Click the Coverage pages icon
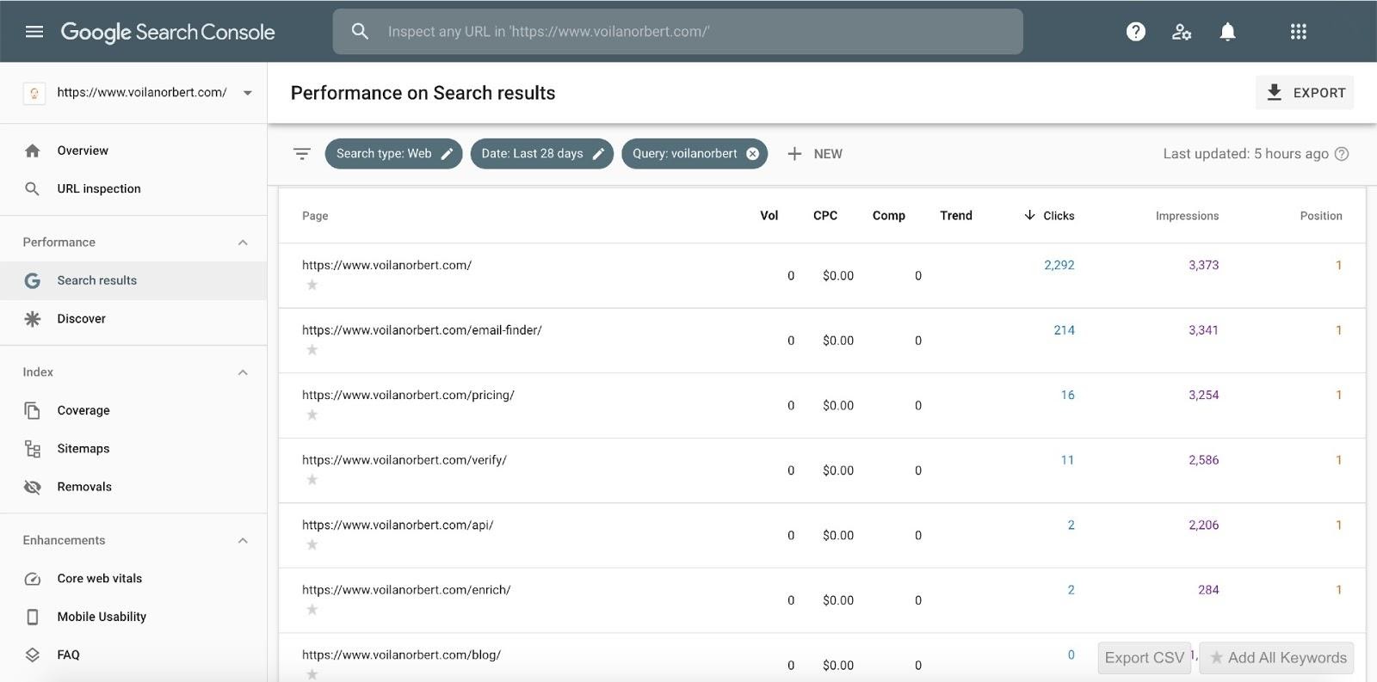This screenshot has width=1377, height=682. (x=33, y=410)
